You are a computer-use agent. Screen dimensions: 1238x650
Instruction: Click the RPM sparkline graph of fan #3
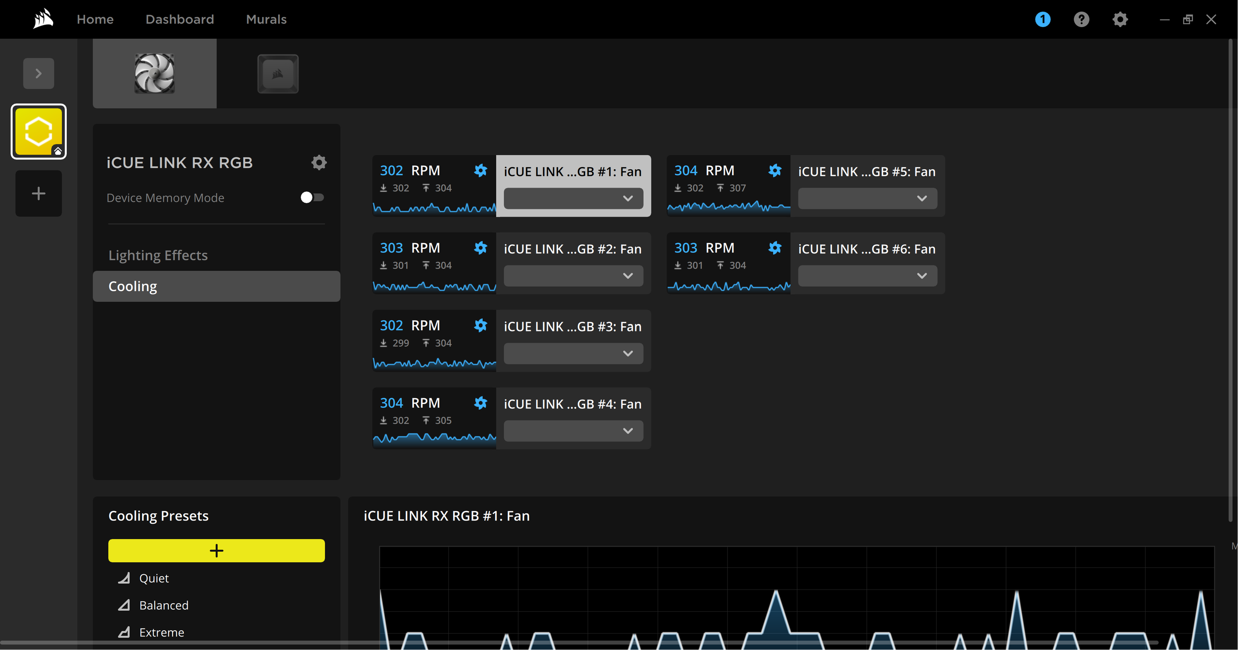pos(434,363)
